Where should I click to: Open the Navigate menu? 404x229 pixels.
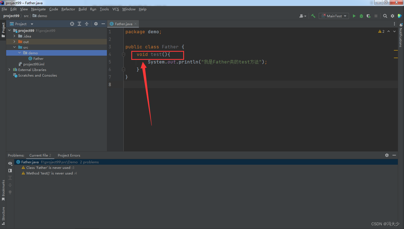[x=38, y=9]
